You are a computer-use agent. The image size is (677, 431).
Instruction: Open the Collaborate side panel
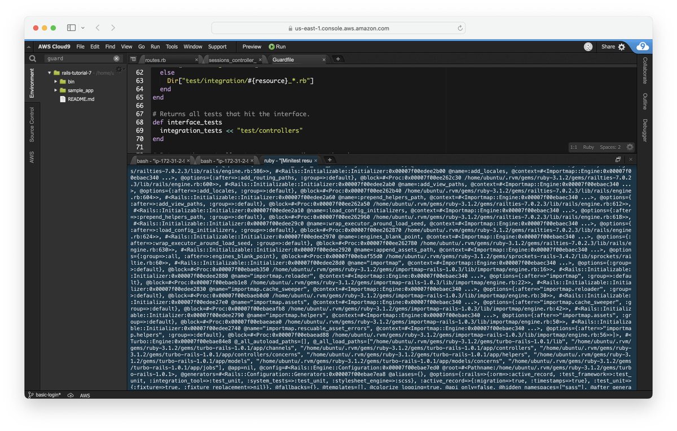pyautogui.click(x=645, y=71)
